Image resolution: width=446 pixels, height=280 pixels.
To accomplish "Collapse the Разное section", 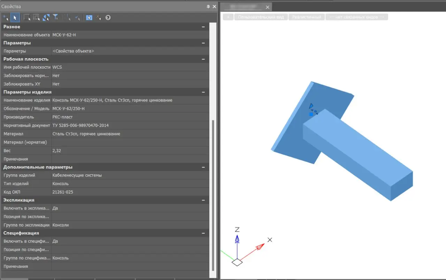I will (x=203, y=27).
